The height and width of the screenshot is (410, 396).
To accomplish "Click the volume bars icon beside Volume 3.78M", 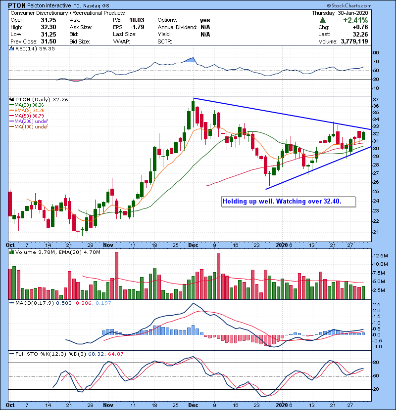I will click(11, 252).
